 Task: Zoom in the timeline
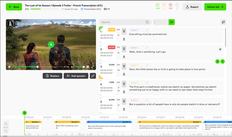6,124
